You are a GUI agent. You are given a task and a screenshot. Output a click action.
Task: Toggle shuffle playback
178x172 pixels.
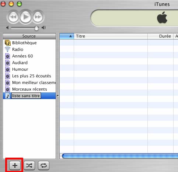pyautogui.click(x=29, y=165)
